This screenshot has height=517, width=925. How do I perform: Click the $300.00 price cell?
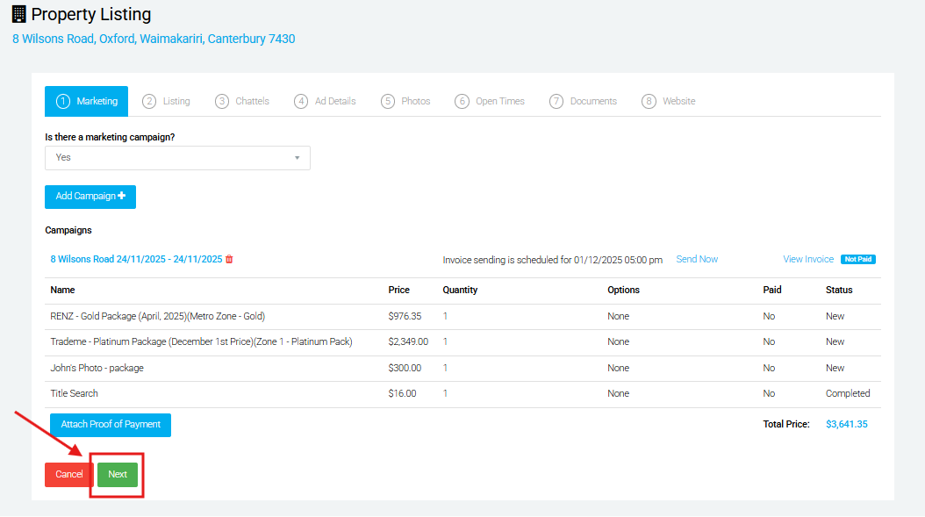click(x=405, y=368)
